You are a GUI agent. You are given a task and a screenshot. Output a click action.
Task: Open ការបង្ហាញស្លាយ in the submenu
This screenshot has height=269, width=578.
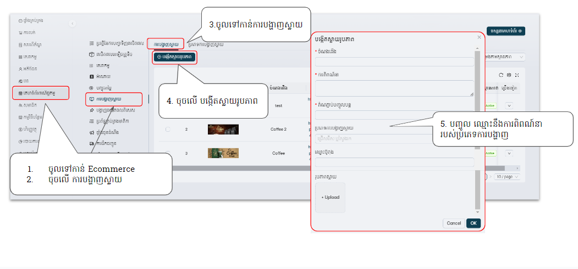point(114,99)
